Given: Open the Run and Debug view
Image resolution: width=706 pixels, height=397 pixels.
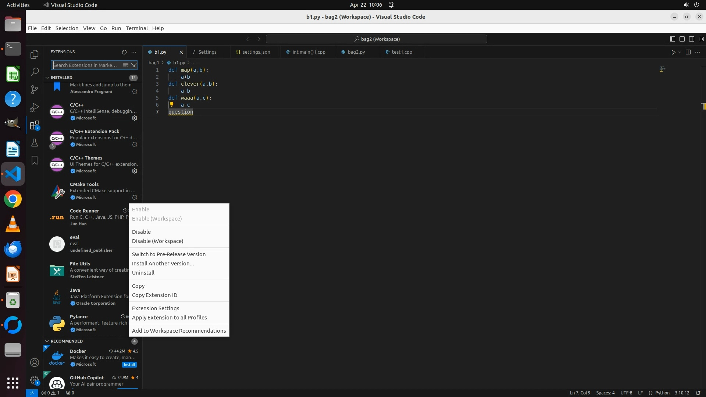Looking at the screenshot, I should pyautogui.click(x=35, y=107).
